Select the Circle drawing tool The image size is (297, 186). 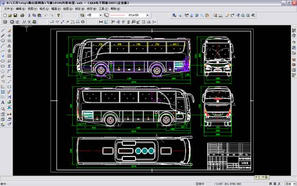point(3,41)
